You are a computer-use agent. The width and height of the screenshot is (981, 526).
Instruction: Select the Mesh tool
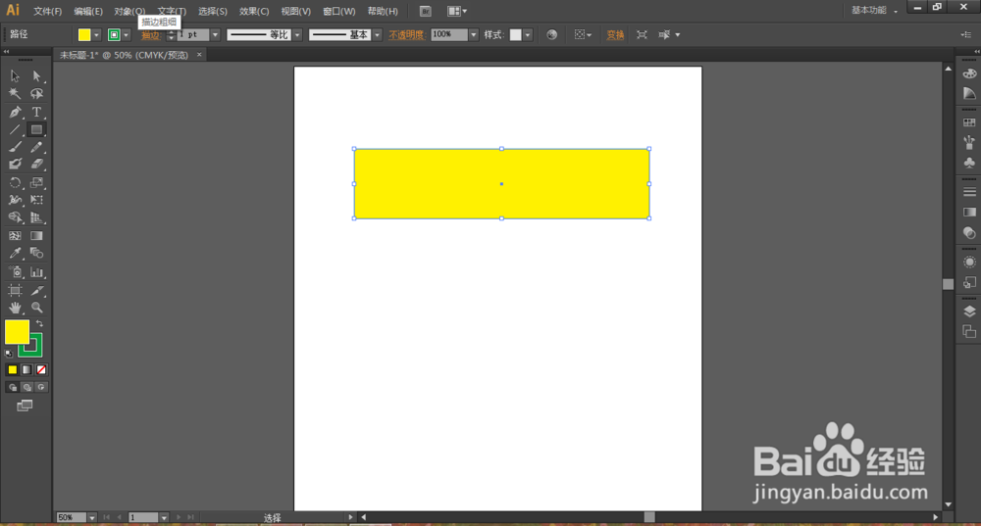pyautogui.click(x=15, y=235)
